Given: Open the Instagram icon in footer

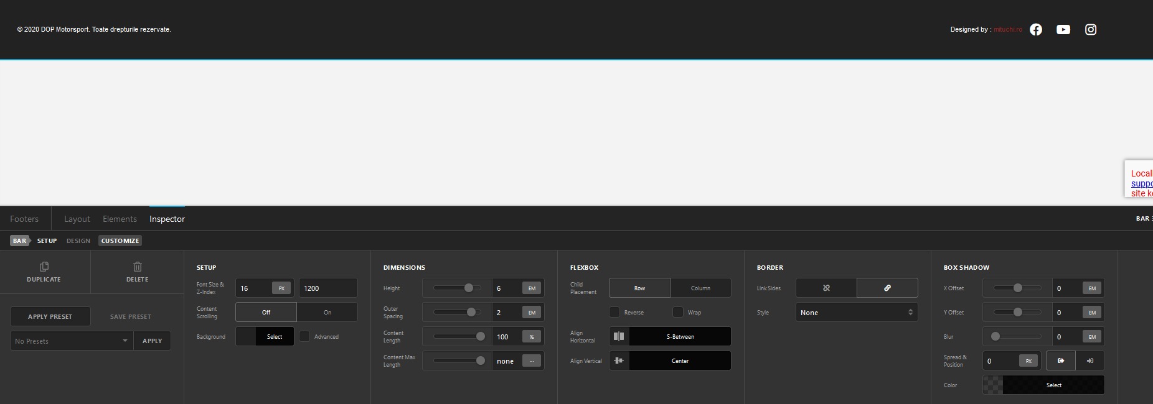Looking at the screenshot, I should coord(1091,30).
